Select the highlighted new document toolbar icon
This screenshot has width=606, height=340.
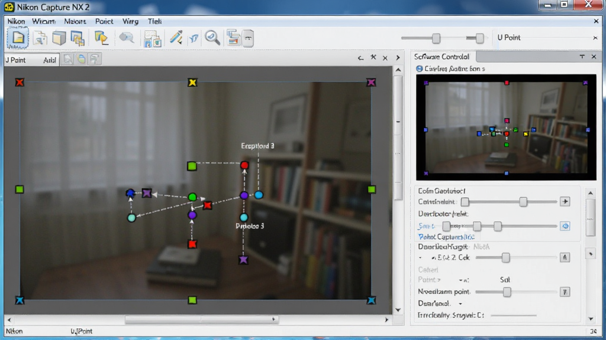18,38
